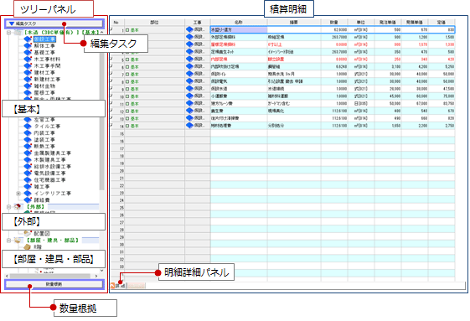This screenshot has width=470, height=321.
Task: Click the 工事 icon in grid row 7
Action: (x=189, y=74)
